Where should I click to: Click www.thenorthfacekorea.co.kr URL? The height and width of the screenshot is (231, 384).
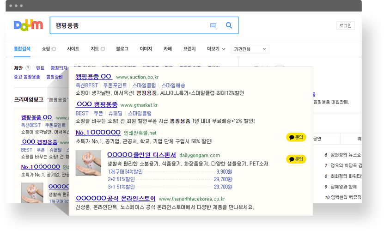(192, 199)
